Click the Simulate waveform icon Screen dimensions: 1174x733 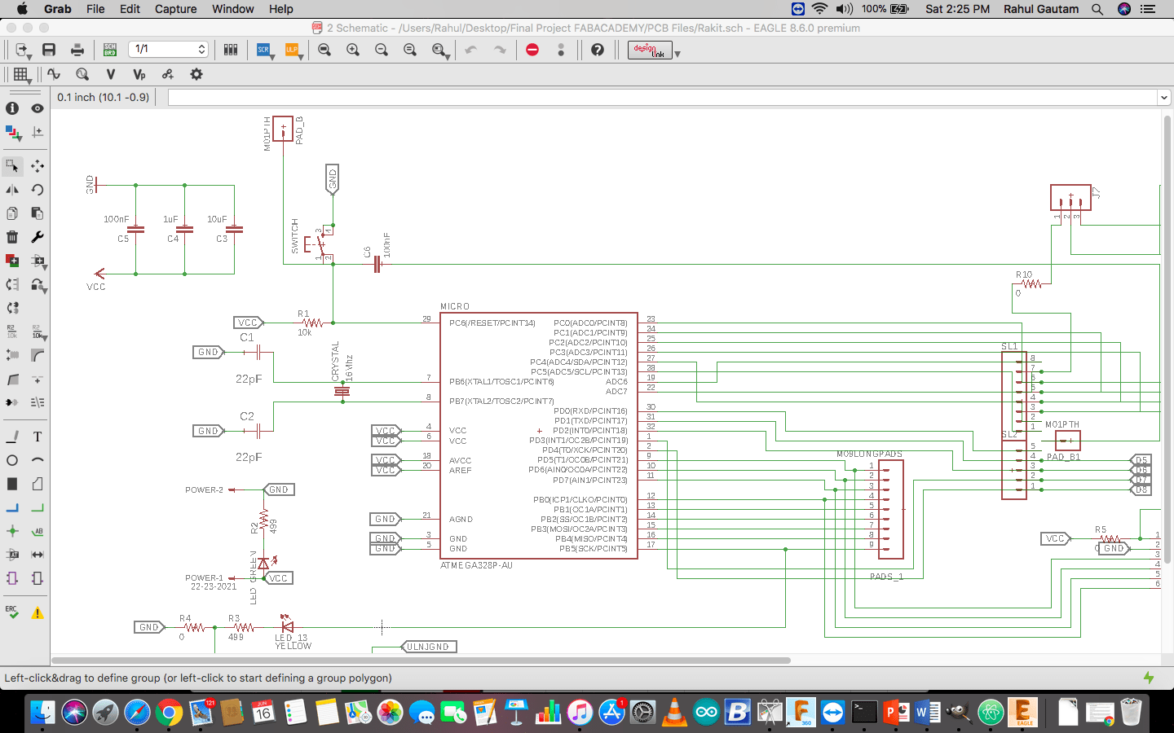54,74
